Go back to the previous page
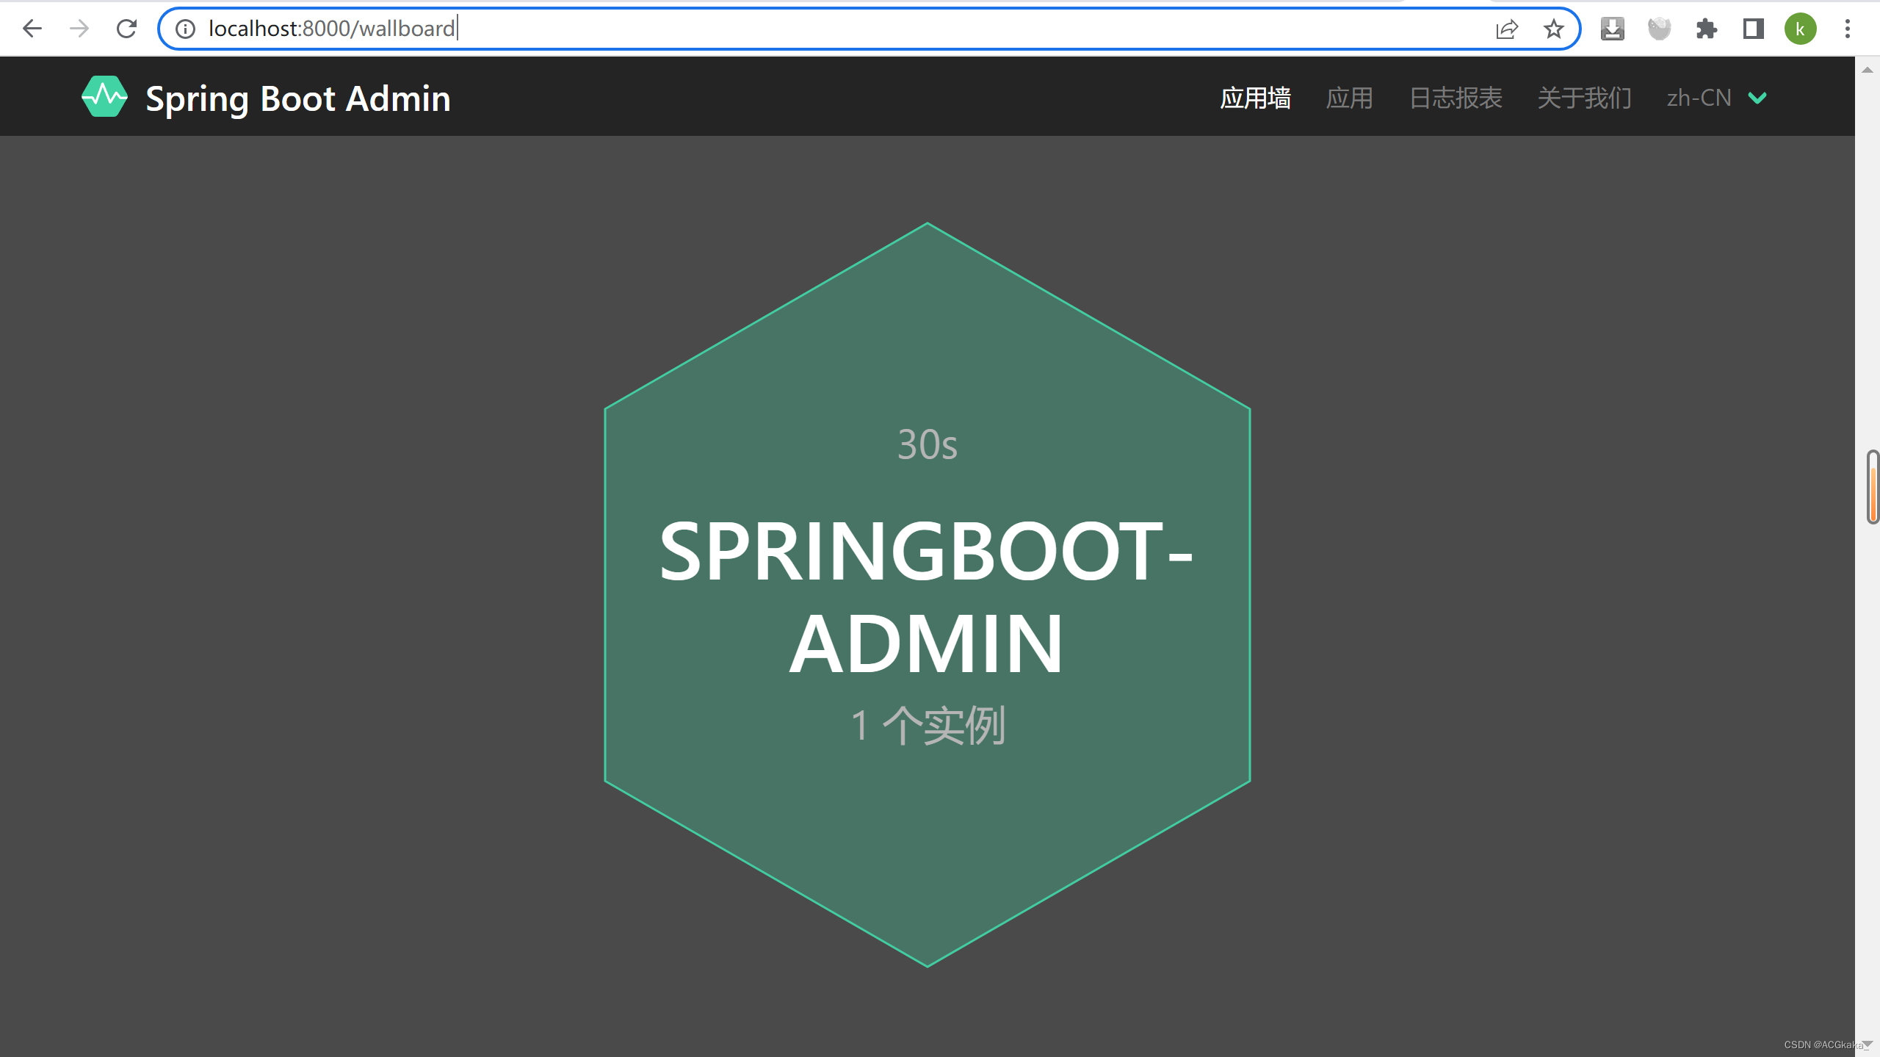The image size is (1880, 1057). click(x=32, y=29)
